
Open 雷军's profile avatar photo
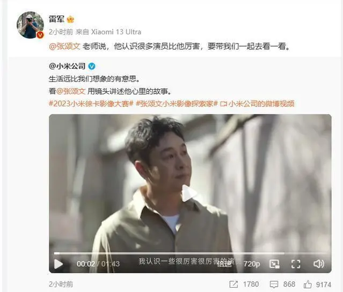click(30, 25)
